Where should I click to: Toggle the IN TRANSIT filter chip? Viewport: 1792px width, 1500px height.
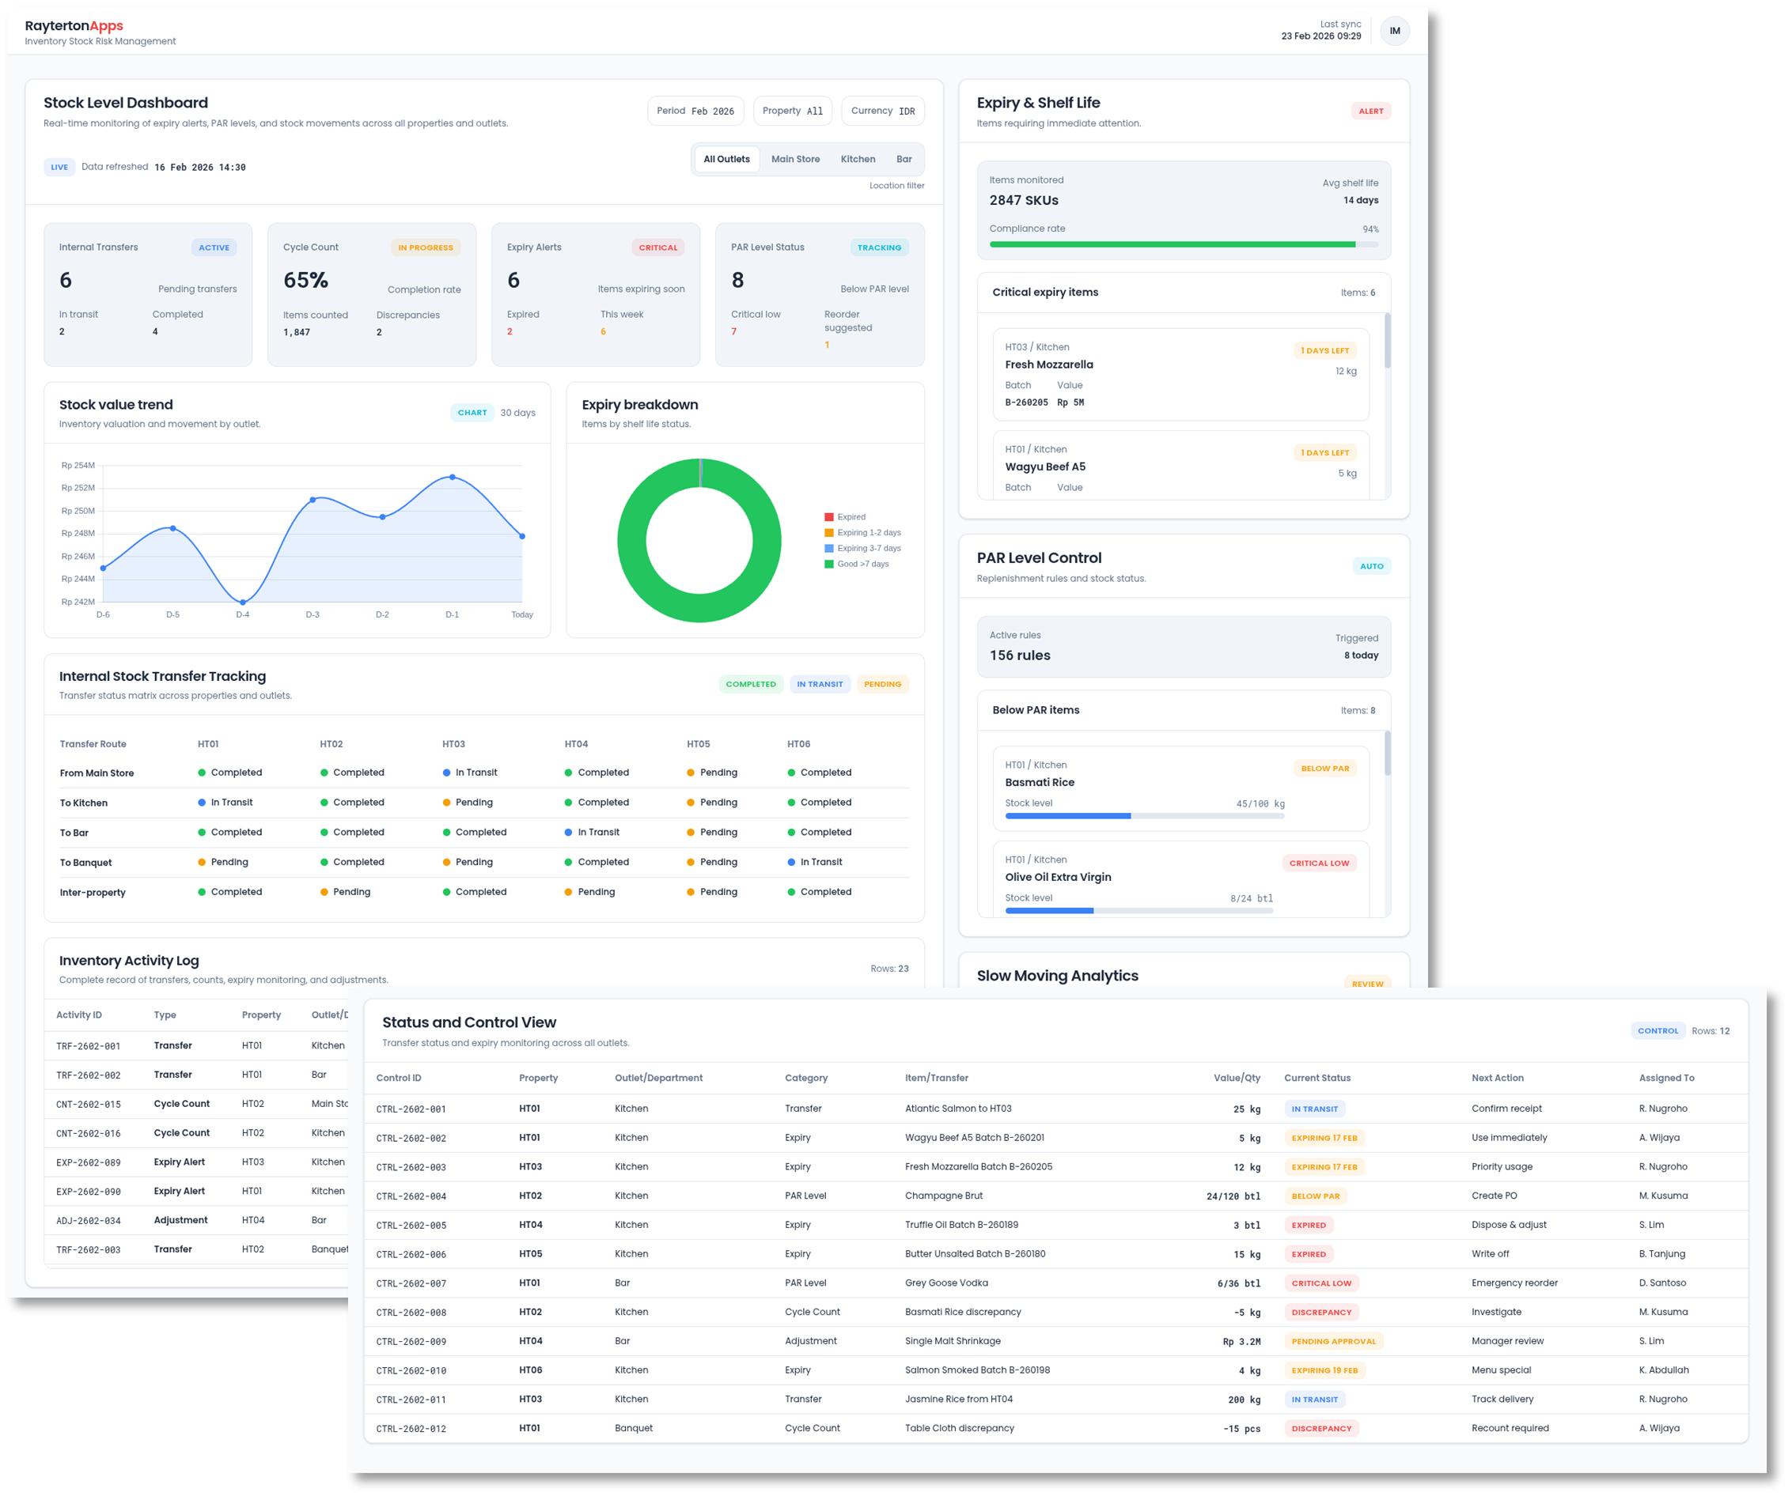pyautogui.click(x=820, y=684)
